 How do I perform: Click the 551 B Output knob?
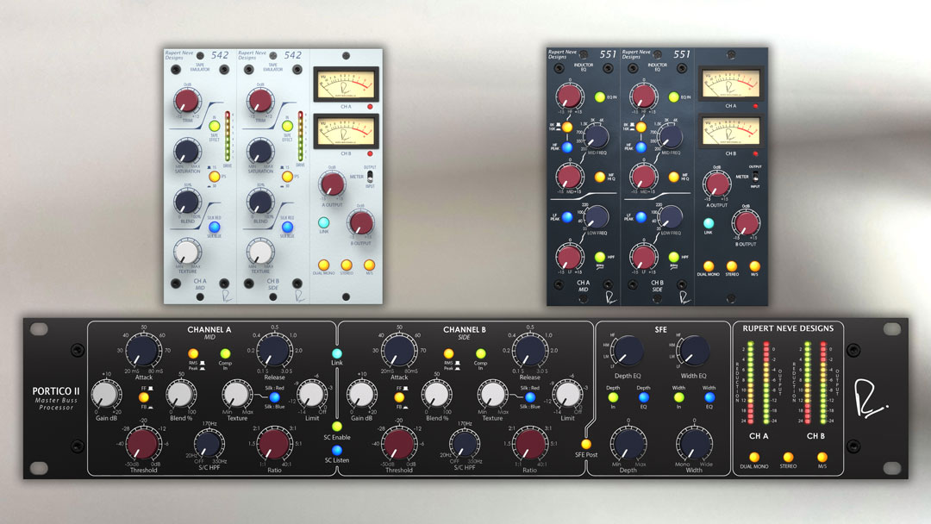[746, 224]
